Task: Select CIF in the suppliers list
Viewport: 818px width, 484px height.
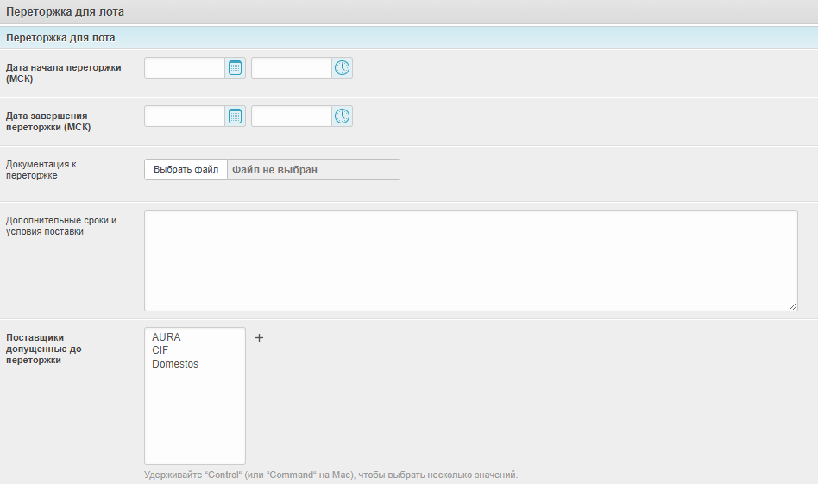Action: coord(160,350)
